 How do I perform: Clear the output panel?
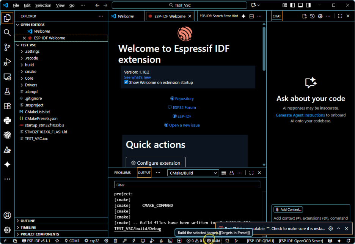(223, 173)
